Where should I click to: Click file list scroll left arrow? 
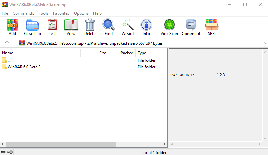click(x=3, y=144)
